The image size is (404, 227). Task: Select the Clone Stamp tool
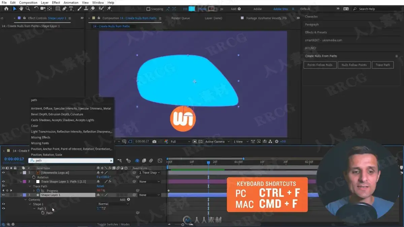(86, 9)
